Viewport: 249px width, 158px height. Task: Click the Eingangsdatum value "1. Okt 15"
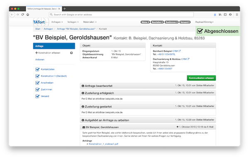[116, 51]
